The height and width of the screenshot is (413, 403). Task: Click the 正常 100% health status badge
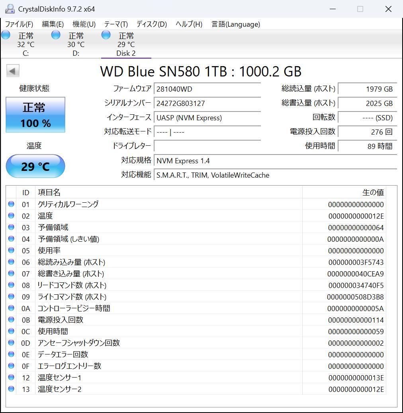(x=35, y=115)
